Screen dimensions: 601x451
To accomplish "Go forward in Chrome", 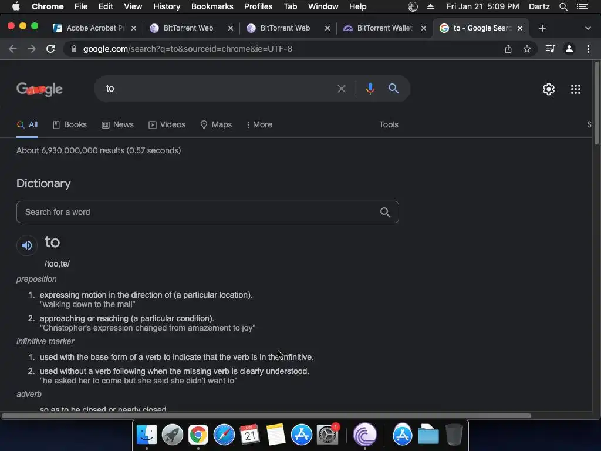I will [x=32, y=49].
